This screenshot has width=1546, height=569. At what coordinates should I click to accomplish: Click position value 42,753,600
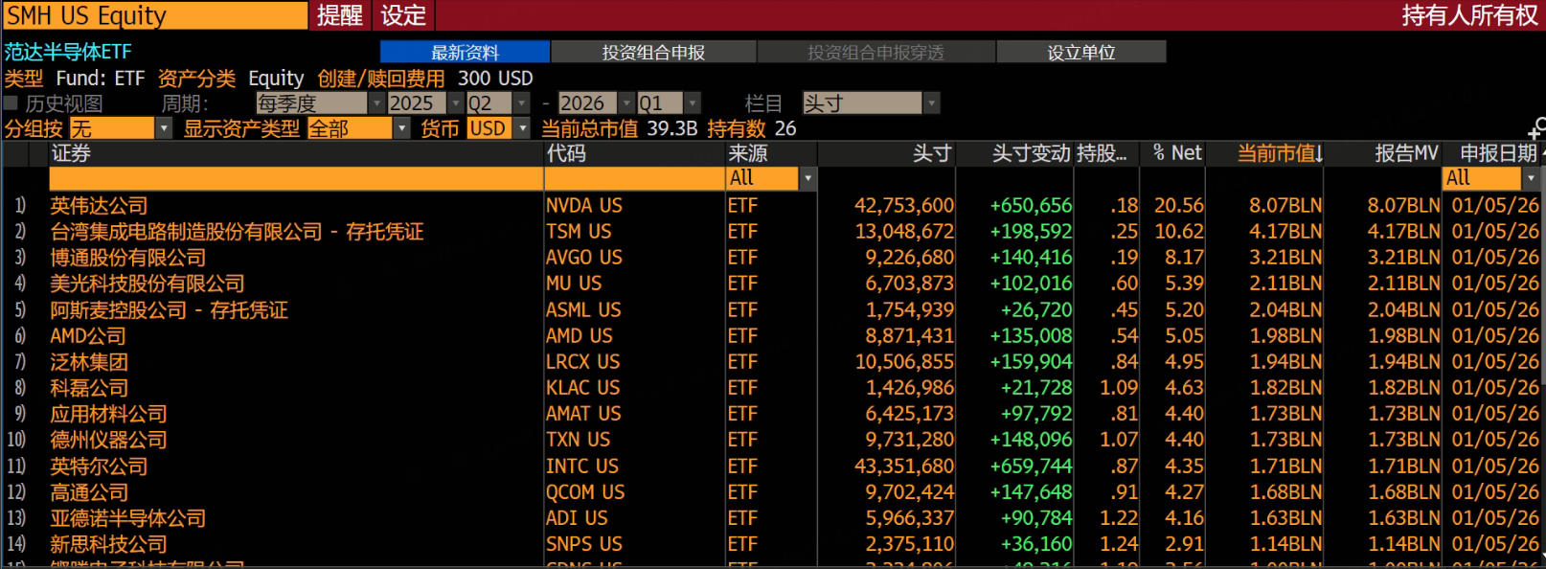[x=904, y=206]
